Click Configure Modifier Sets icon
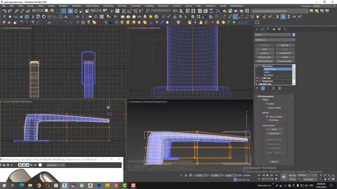The image size is (337, 189). pos(280,88)
